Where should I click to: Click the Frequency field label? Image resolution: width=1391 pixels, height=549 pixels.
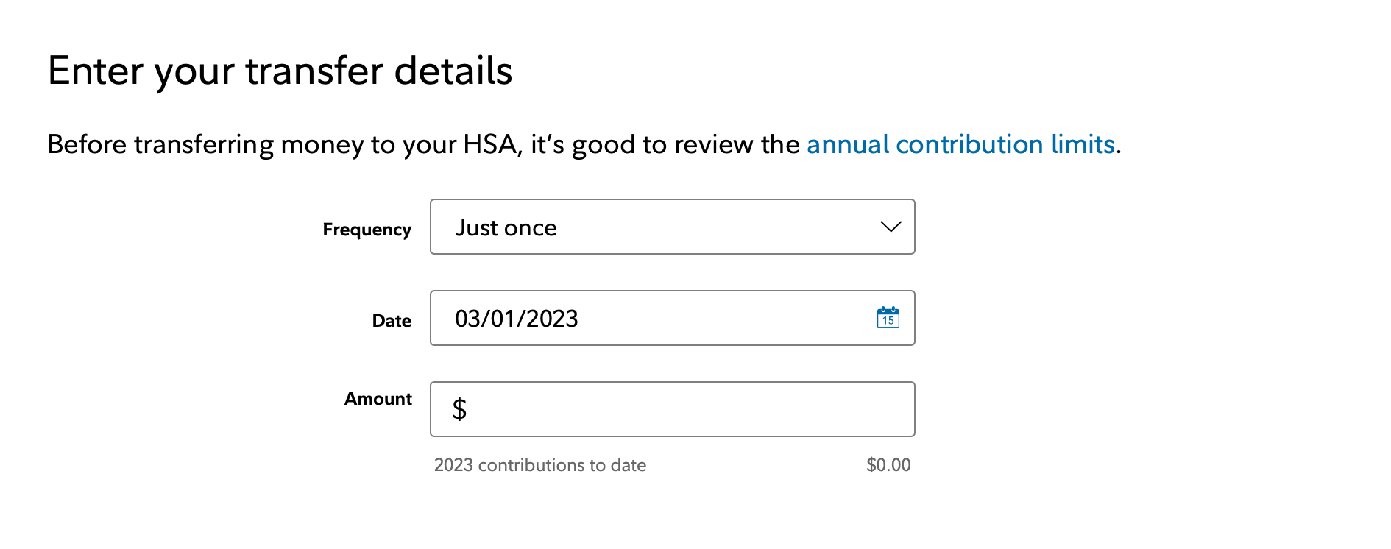click(367, 230)
